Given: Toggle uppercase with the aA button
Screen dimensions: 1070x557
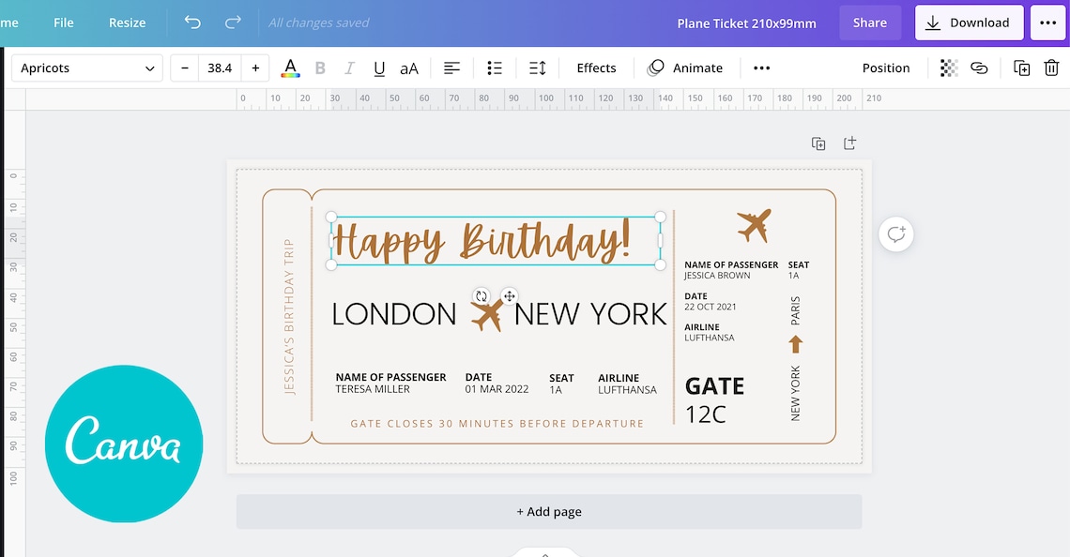Looking at the screenshot, I should 409,68.
